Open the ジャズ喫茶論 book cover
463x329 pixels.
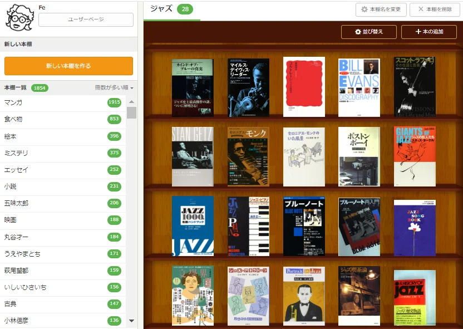[x=359, y=296]
